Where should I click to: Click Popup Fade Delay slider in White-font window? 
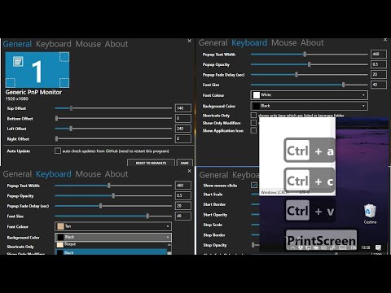coord(297,74)
